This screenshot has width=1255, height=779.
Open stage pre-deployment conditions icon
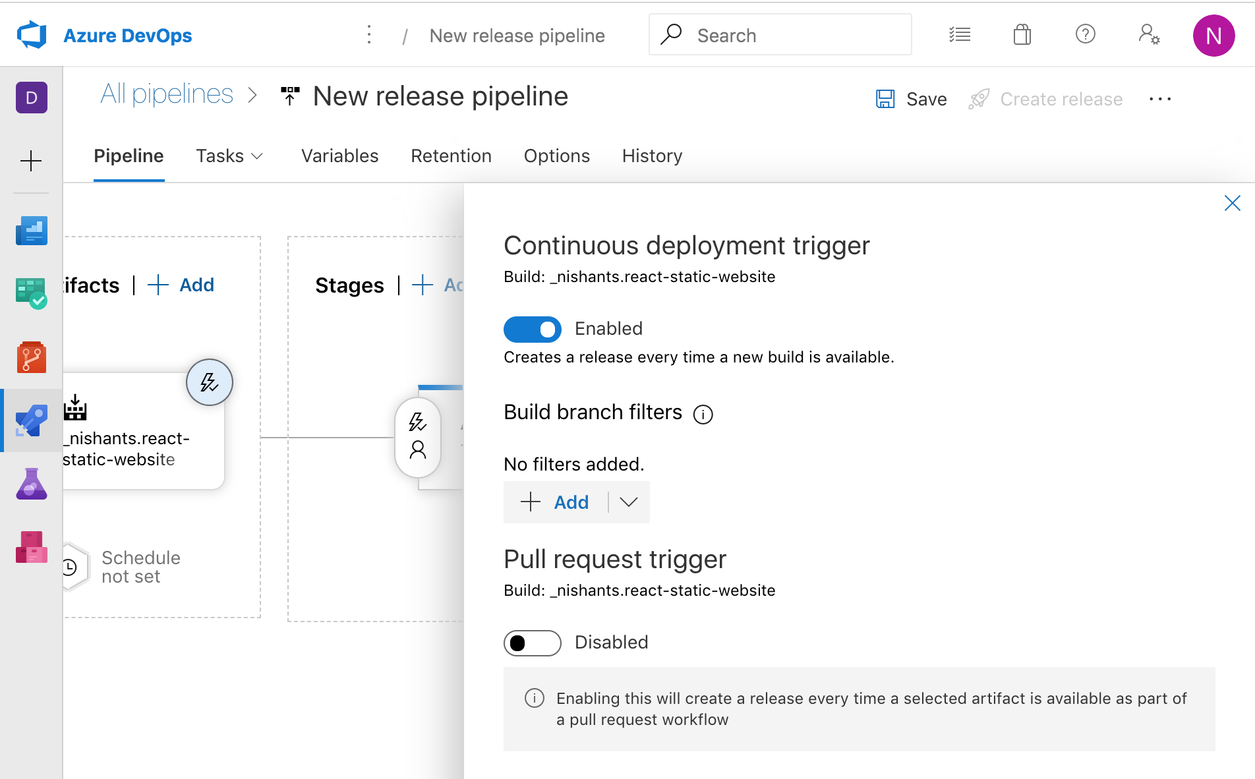418,437
